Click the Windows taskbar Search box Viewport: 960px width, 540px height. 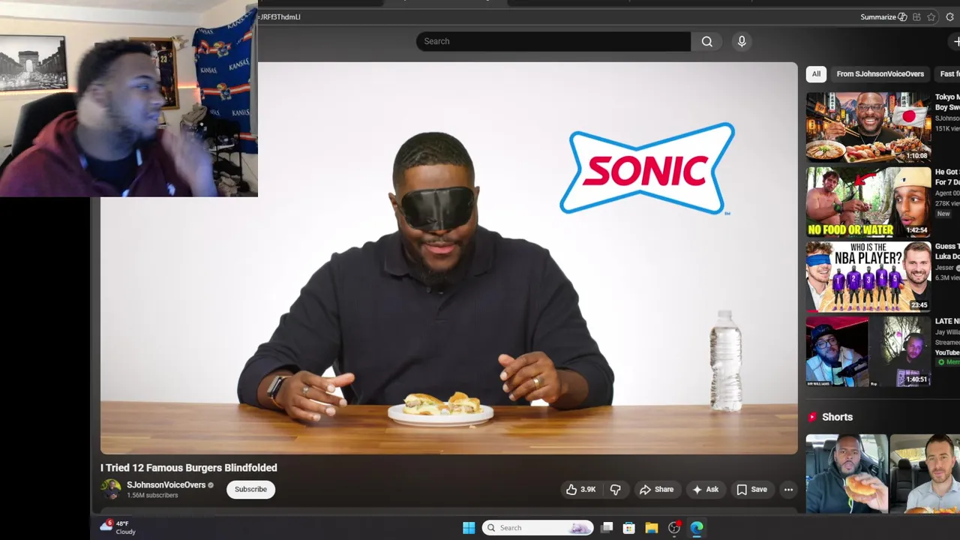[538, 528]
